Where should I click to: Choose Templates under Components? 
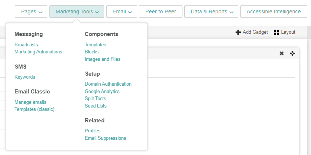tap(95, 44)
